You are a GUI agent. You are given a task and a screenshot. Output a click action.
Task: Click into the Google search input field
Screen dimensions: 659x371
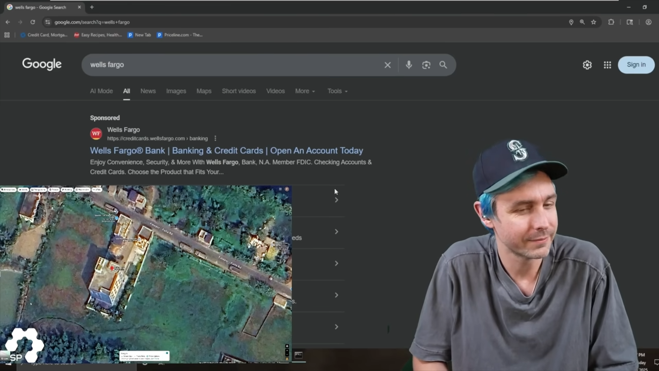pyautogui.click(x=232, y=65)
